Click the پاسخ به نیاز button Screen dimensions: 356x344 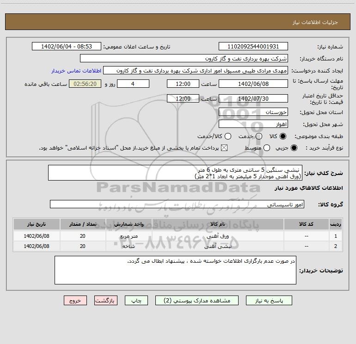tap(269, 301)
